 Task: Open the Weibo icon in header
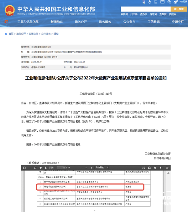click(176, 2)
